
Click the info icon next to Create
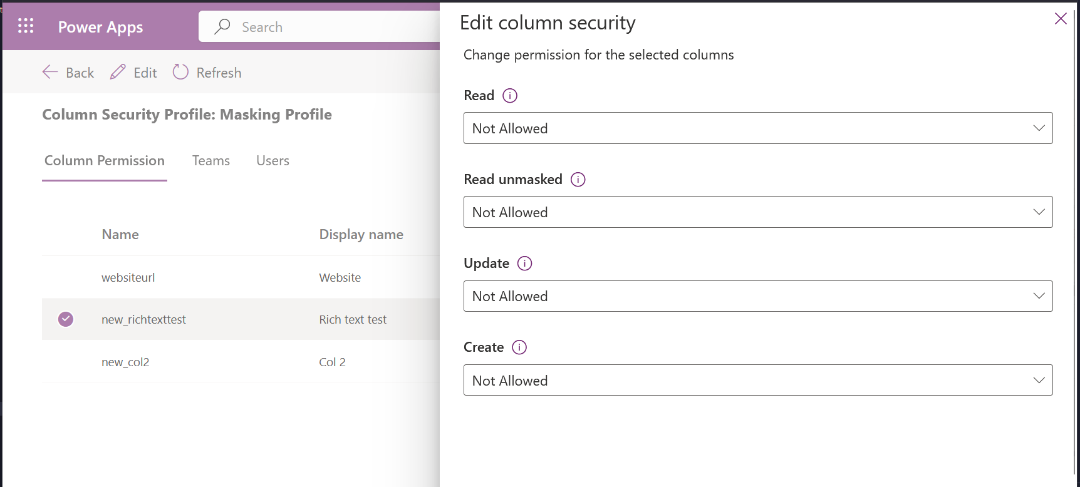tap(519, 347)
